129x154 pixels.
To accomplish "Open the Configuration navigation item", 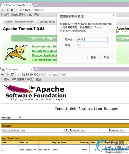I will (x=46, y=22).
